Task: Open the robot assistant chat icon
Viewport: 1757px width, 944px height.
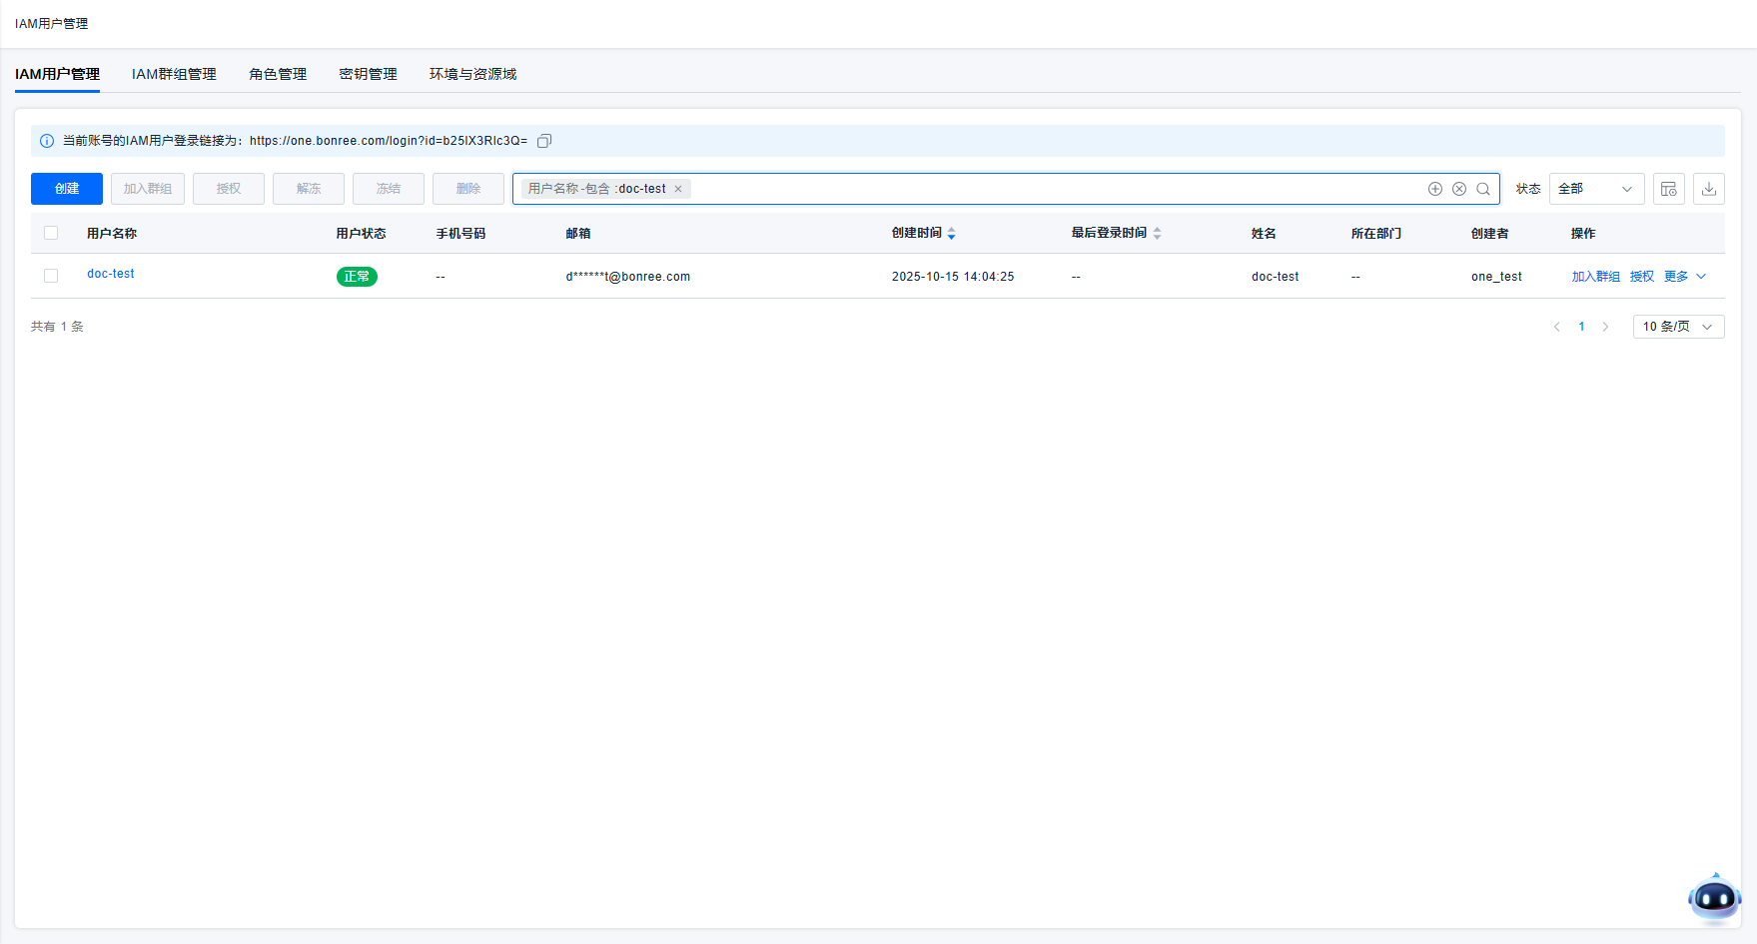Action: point(1714,898)
